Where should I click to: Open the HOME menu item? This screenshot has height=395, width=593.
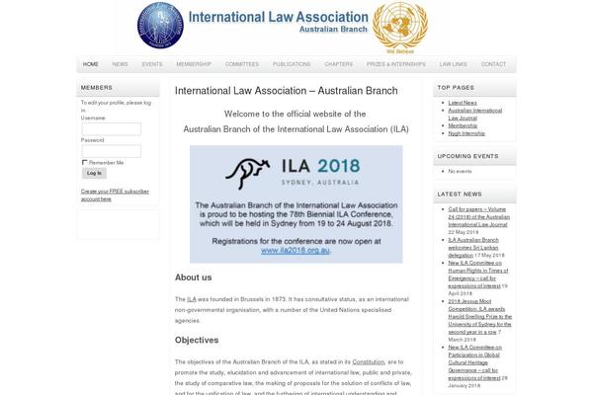pyautogui.click(x=91, y=64)
